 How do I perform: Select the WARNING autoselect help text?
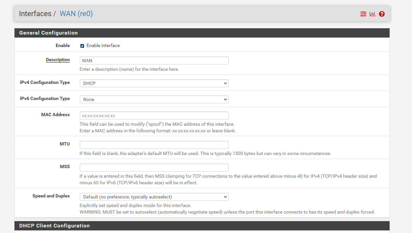[x=227, y=212]
